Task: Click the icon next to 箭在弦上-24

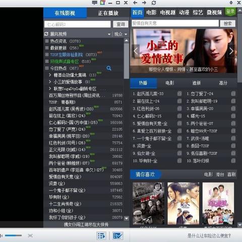Action: 179,101
